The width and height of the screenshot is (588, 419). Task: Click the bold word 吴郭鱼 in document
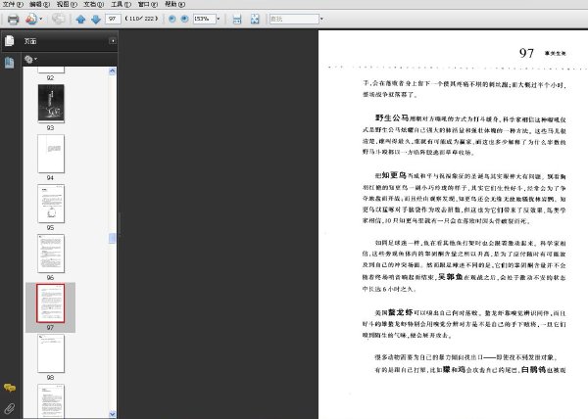coord(451,277)
